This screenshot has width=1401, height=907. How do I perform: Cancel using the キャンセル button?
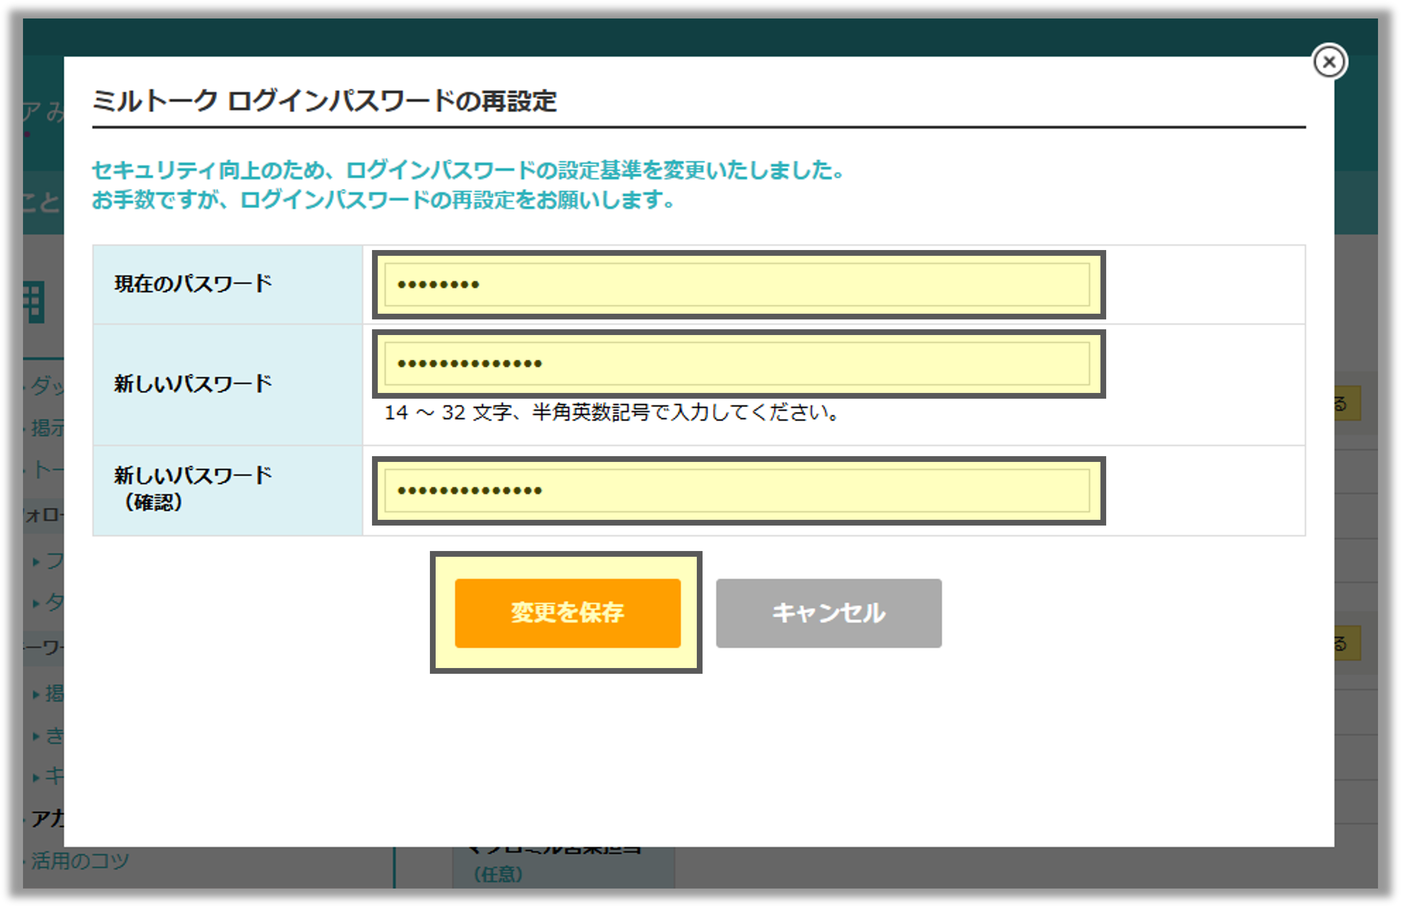click(828, 613)
